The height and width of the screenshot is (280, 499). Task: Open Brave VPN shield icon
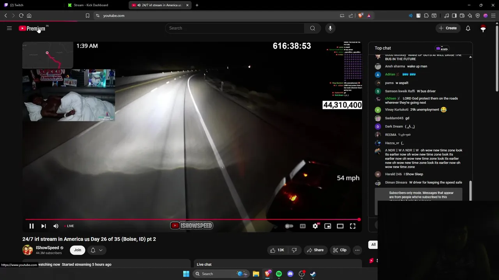pyautogui.click(x=478, y=16)
